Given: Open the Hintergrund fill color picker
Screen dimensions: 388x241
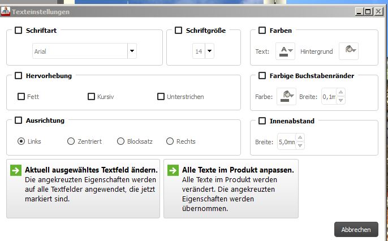Looking at the screenshot, I should (x=348, y=51).
